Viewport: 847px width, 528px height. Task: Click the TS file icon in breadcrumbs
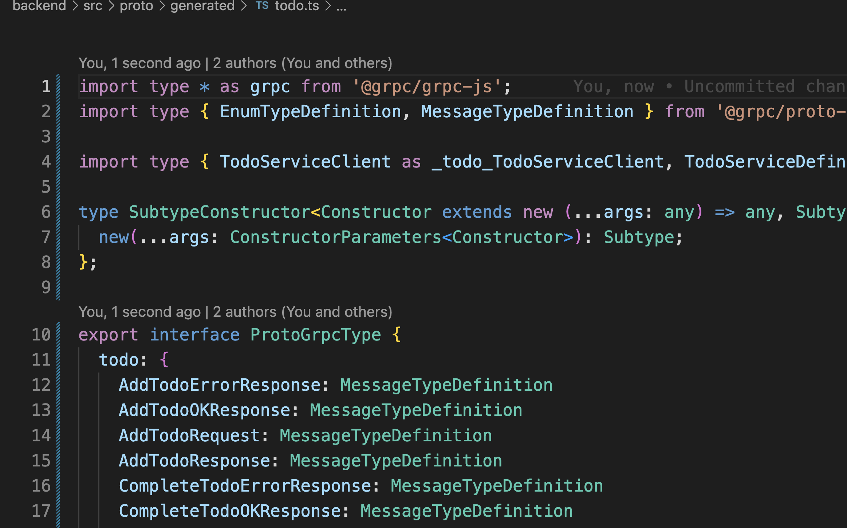pos(262,5)
